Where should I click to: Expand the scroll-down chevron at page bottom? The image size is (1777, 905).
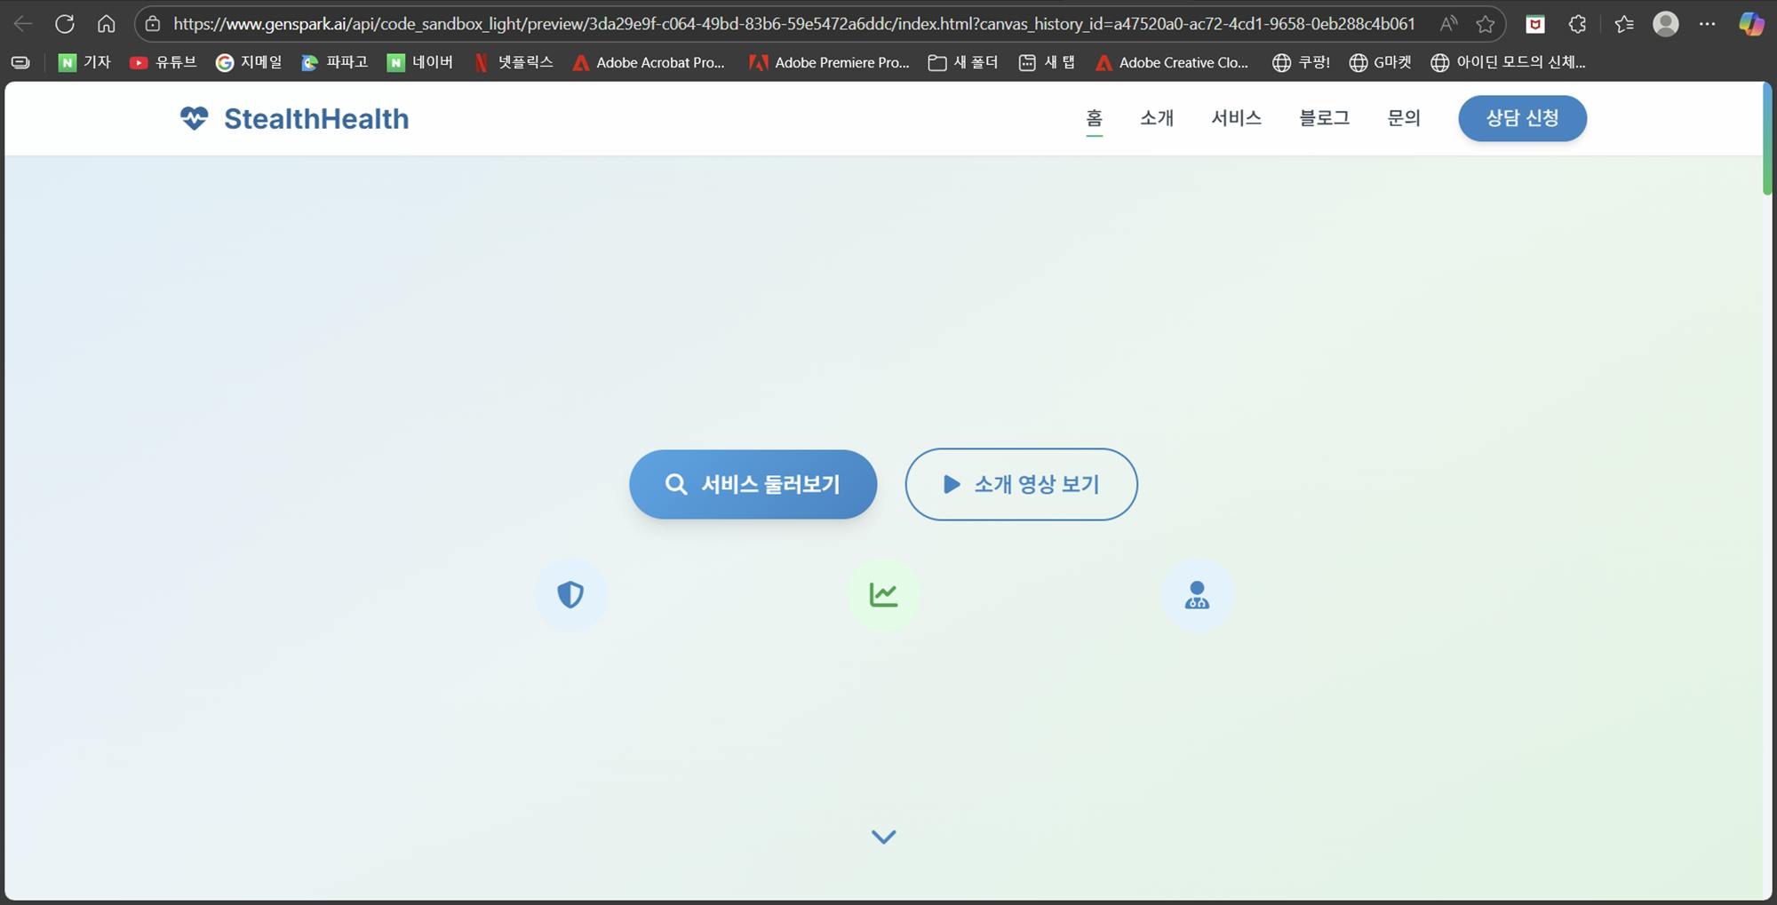(882, 836)
